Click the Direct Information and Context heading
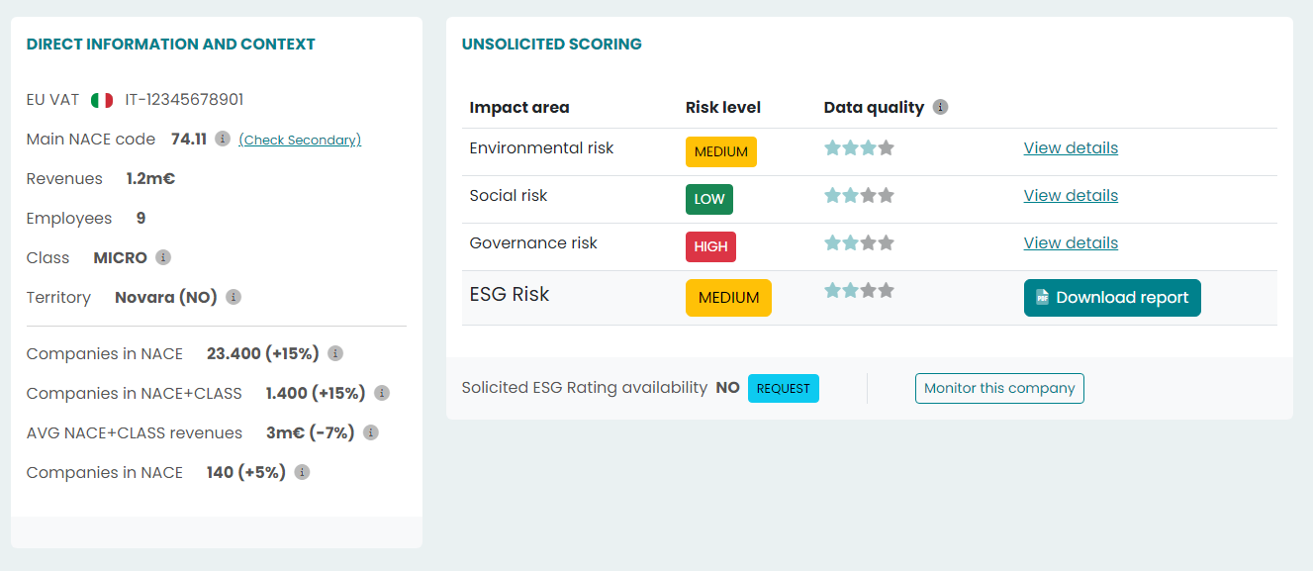 170,44
